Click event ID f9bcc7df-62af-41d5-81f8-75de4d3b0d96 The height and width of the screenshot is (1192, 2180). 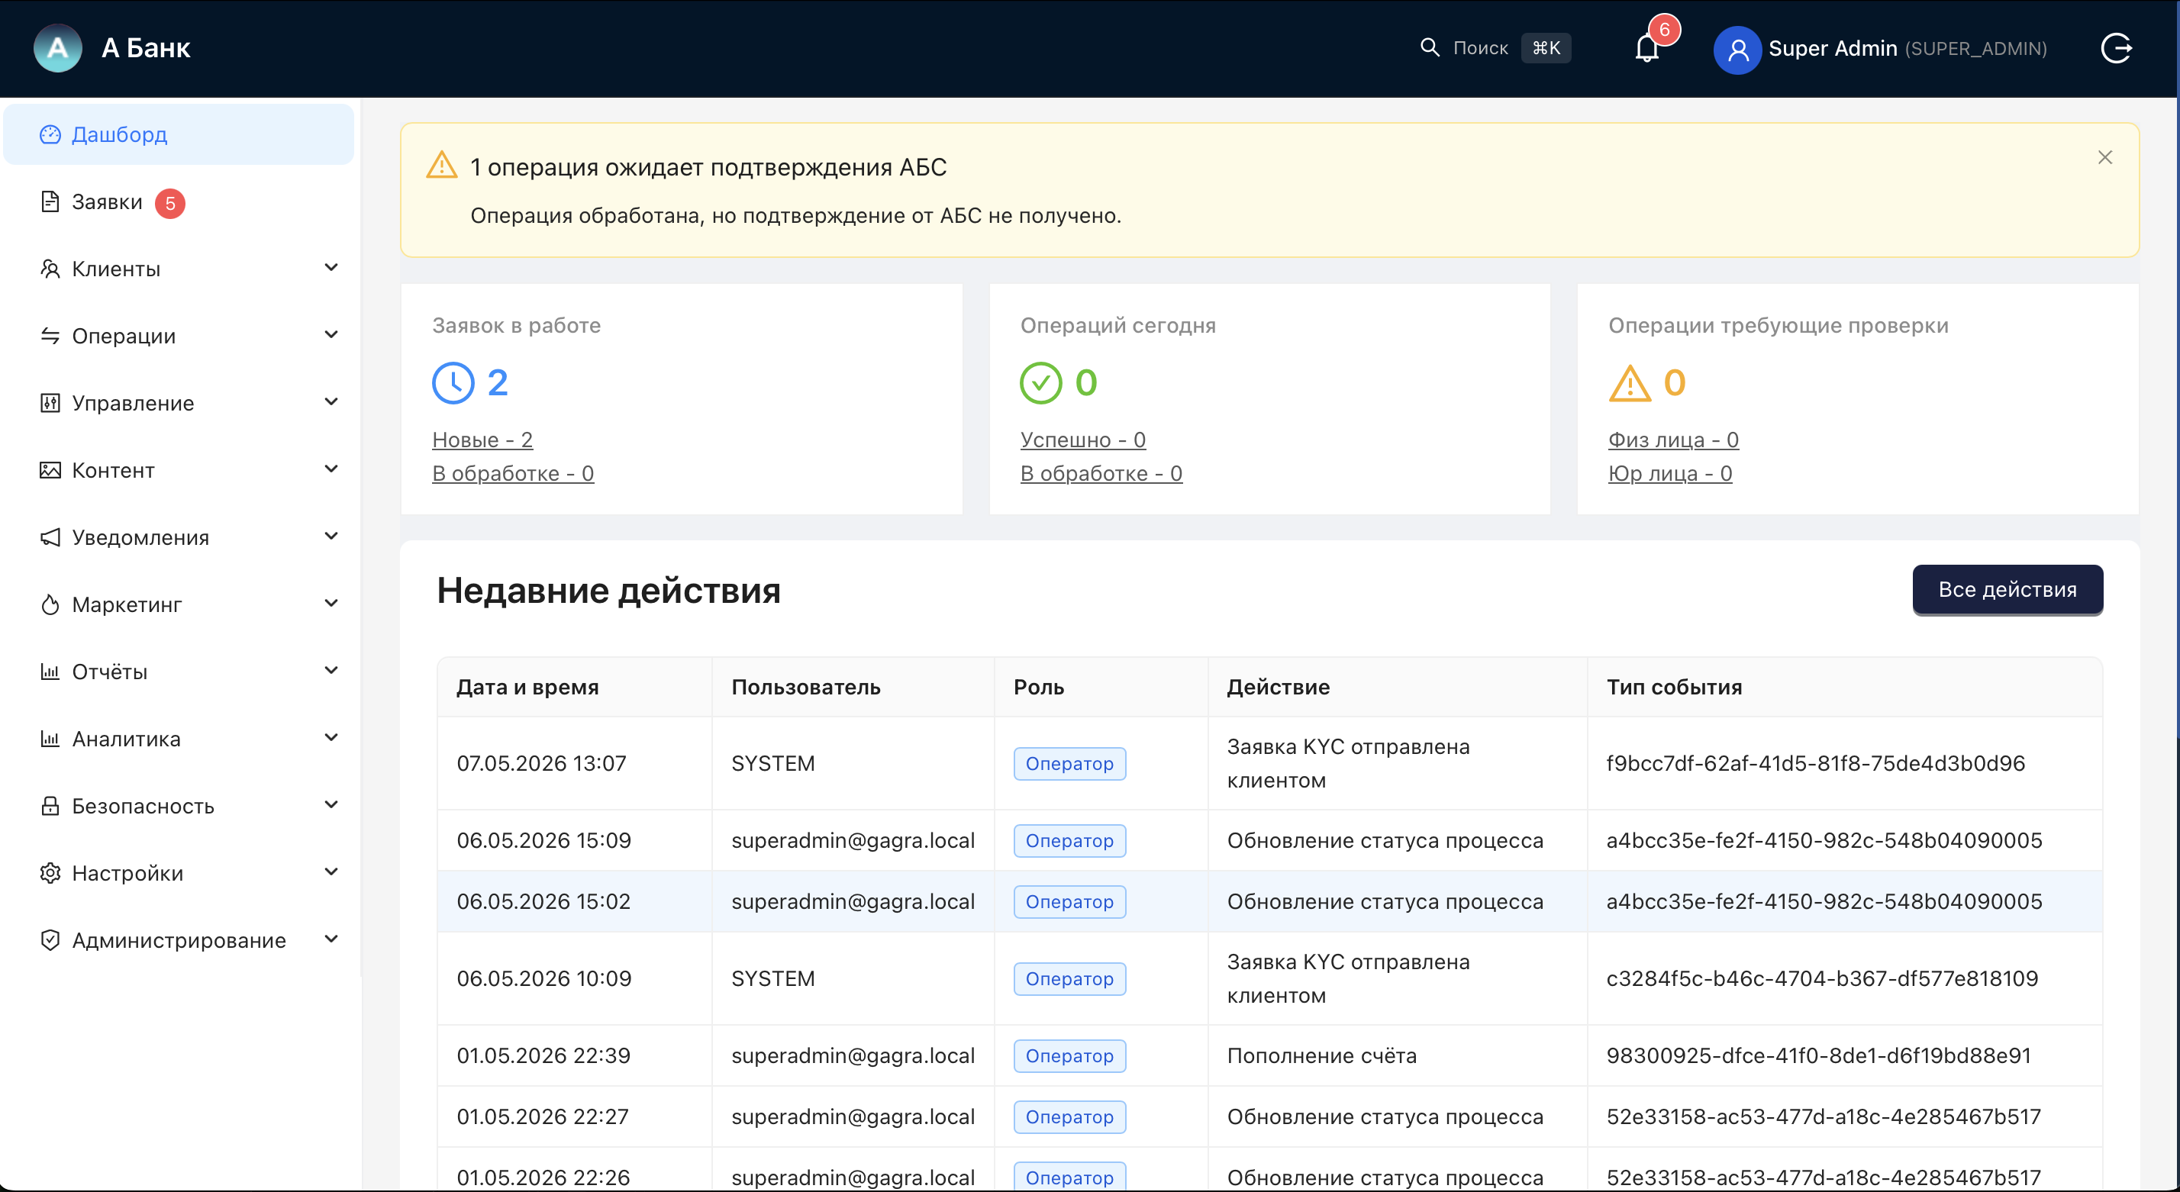click(1815, 763)
